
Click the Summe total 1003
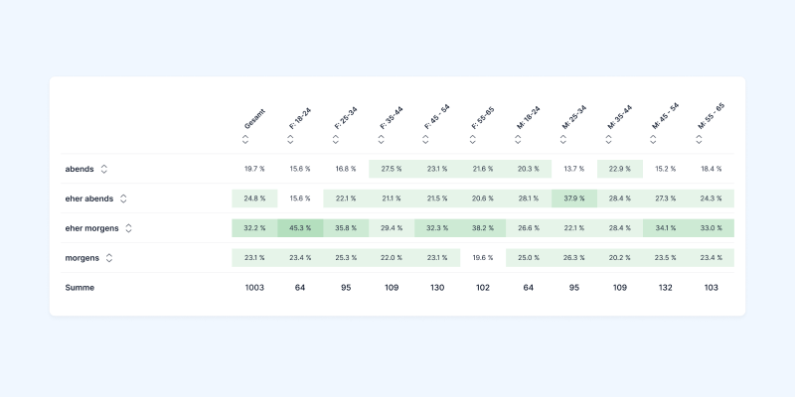pos(254,288)
